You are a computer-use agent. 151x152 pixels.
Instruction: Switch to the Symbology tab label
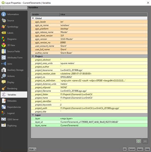[13, 27]
